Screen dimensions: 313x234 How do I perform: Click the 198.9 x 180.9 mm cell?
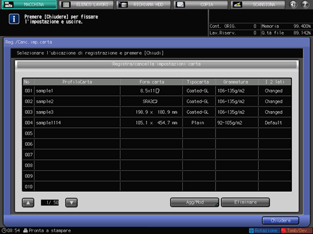pyautogui.click(x=151, y=112)
